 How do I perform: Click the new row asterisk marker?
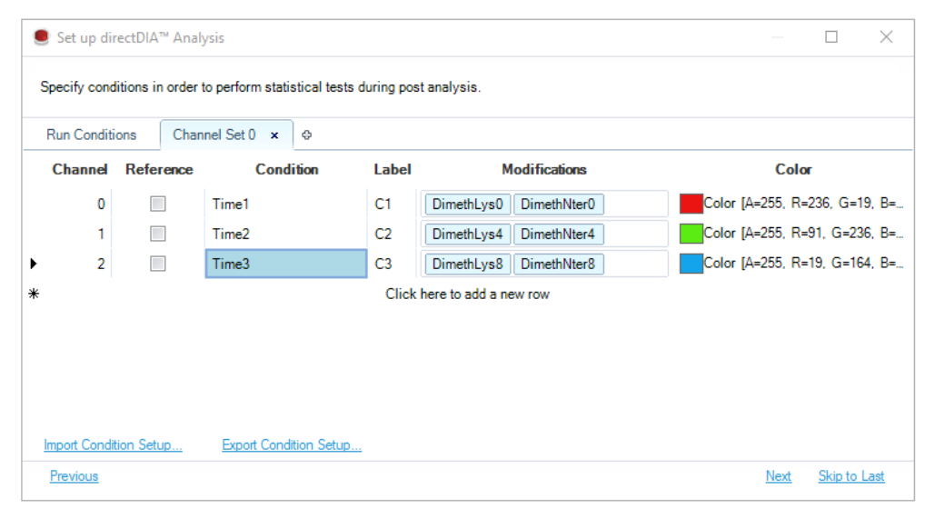click(34, 294)
